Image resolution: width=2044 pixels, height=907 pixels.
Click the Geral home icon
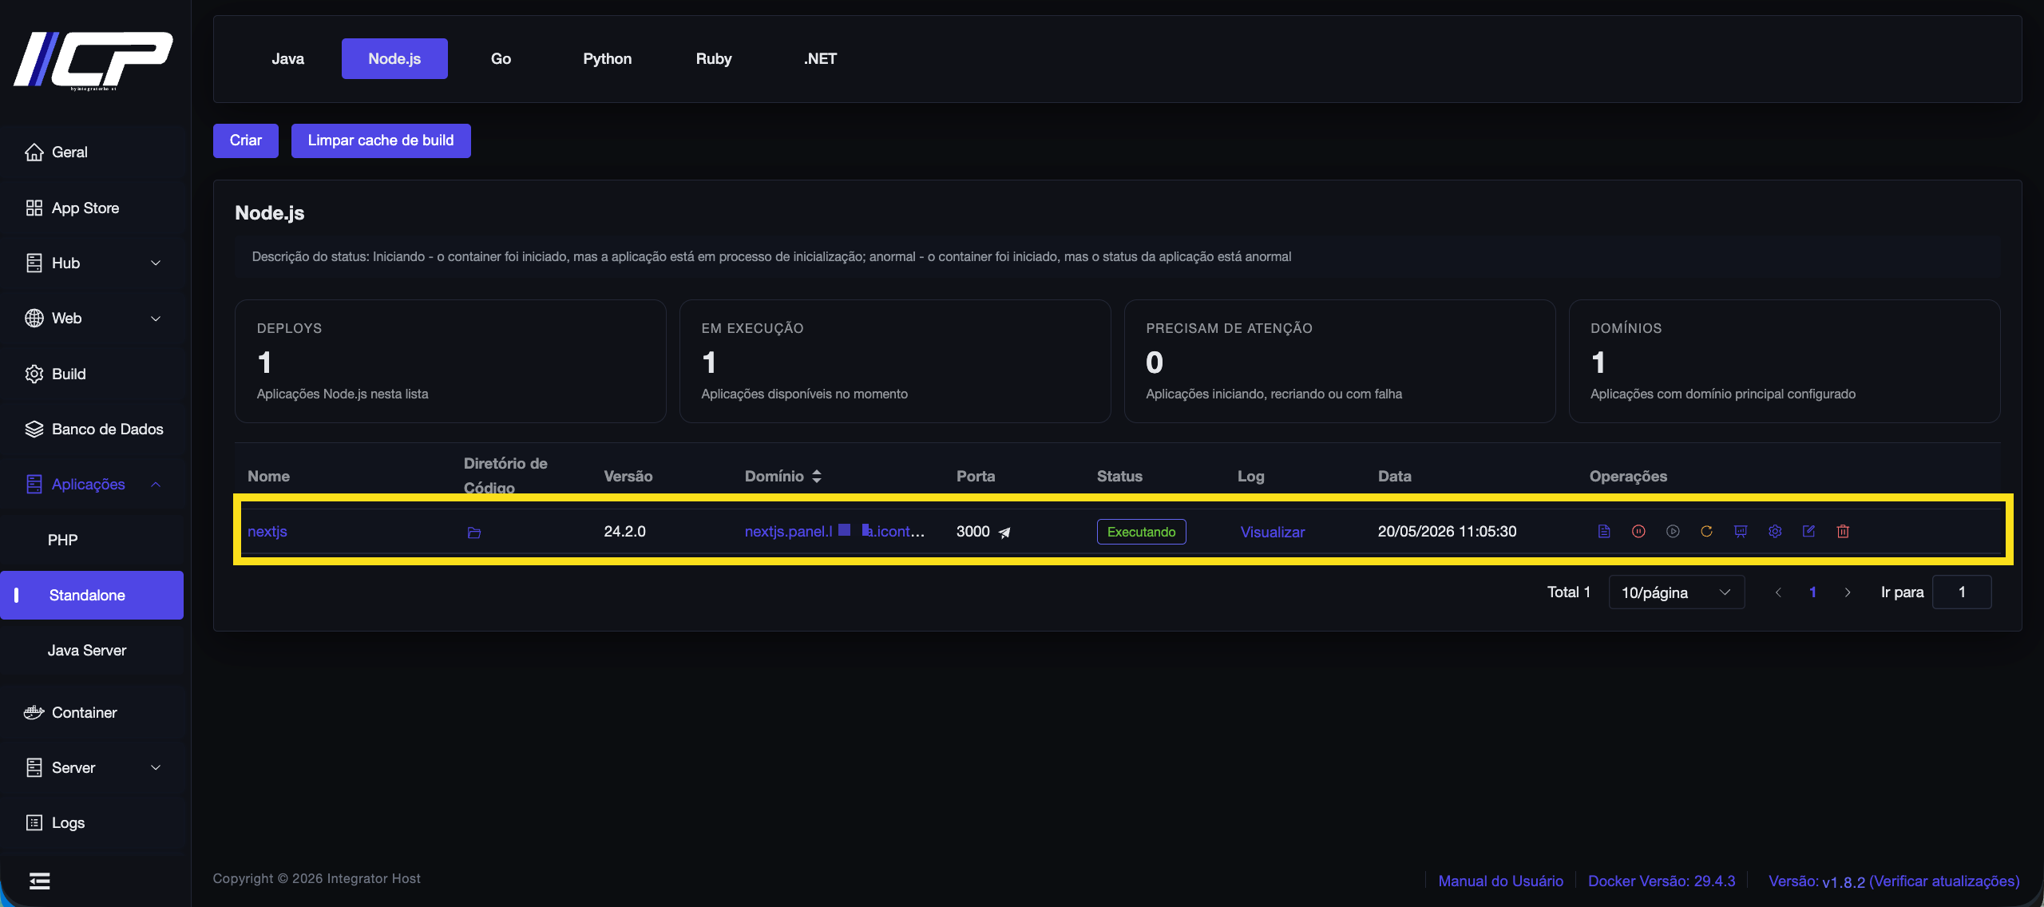click(34, 152)
